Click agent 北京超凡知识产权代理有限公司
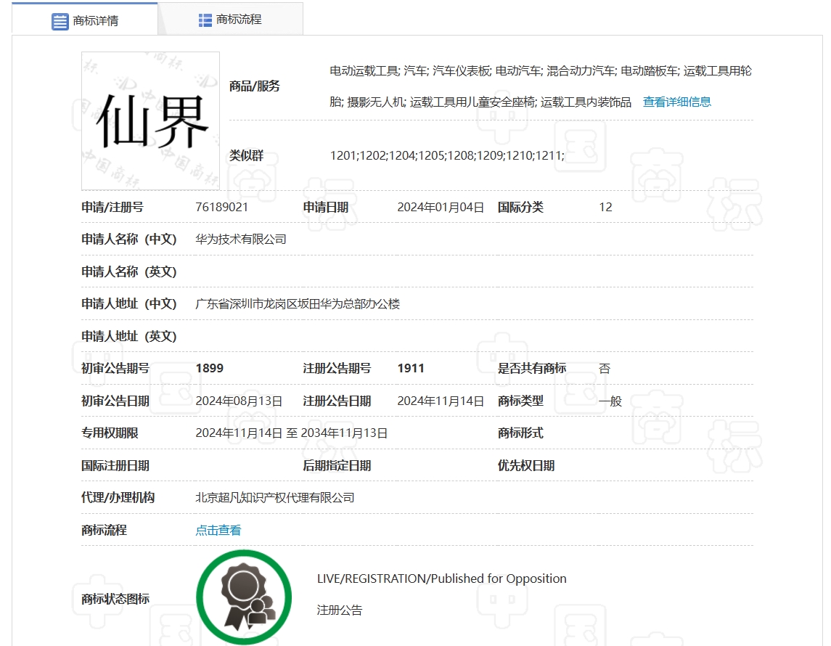This screenshot has width=831, height=646. pyautogui.click(x=272, y=497)
